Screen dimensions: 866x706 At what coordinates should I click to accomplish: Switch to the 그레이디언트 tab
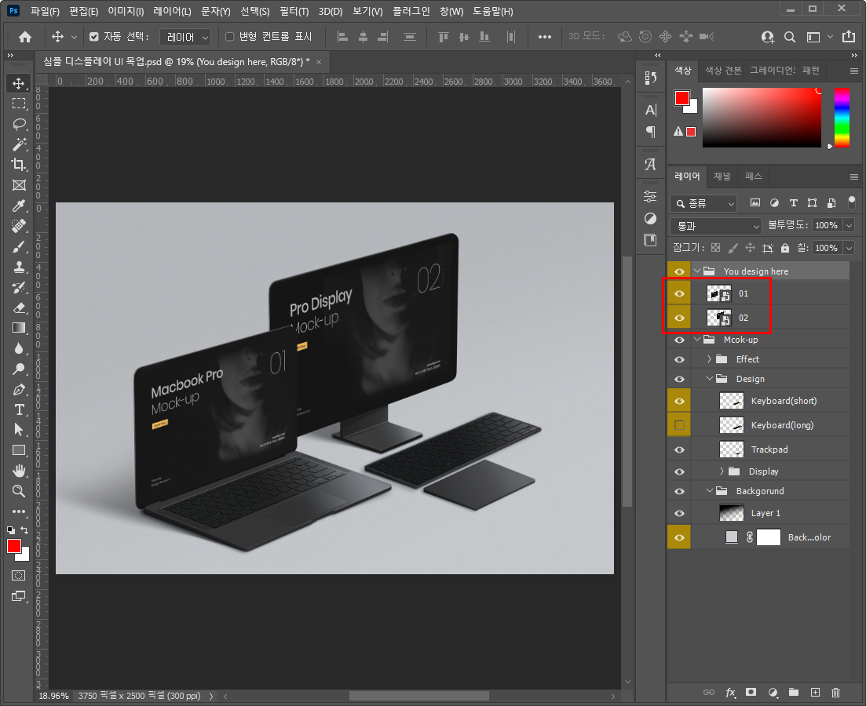click(x=772, y=70)
